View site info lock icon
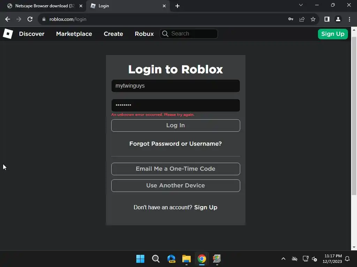This screenshot has height=267, width=357. pos(44,19)
